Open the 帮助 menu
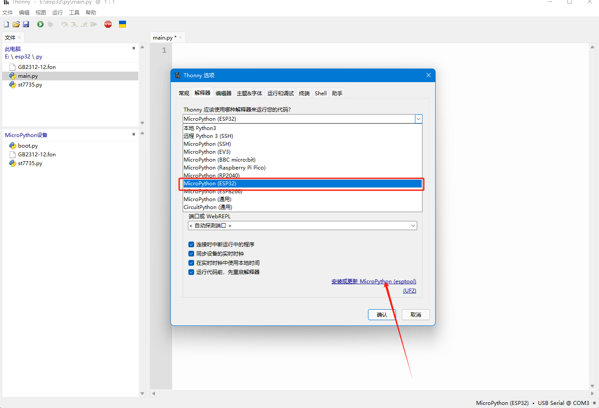Screen dimensions: 599x408 (91, 12)
